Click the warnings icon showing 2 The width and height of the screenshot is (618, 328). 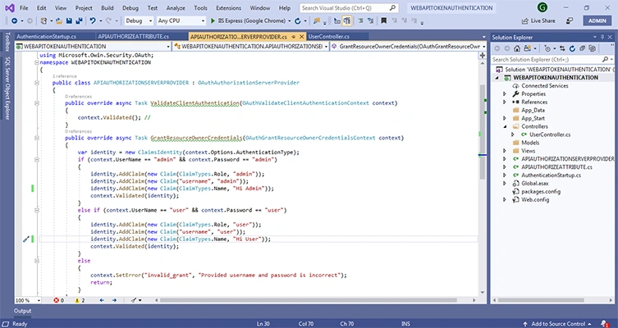77,300
